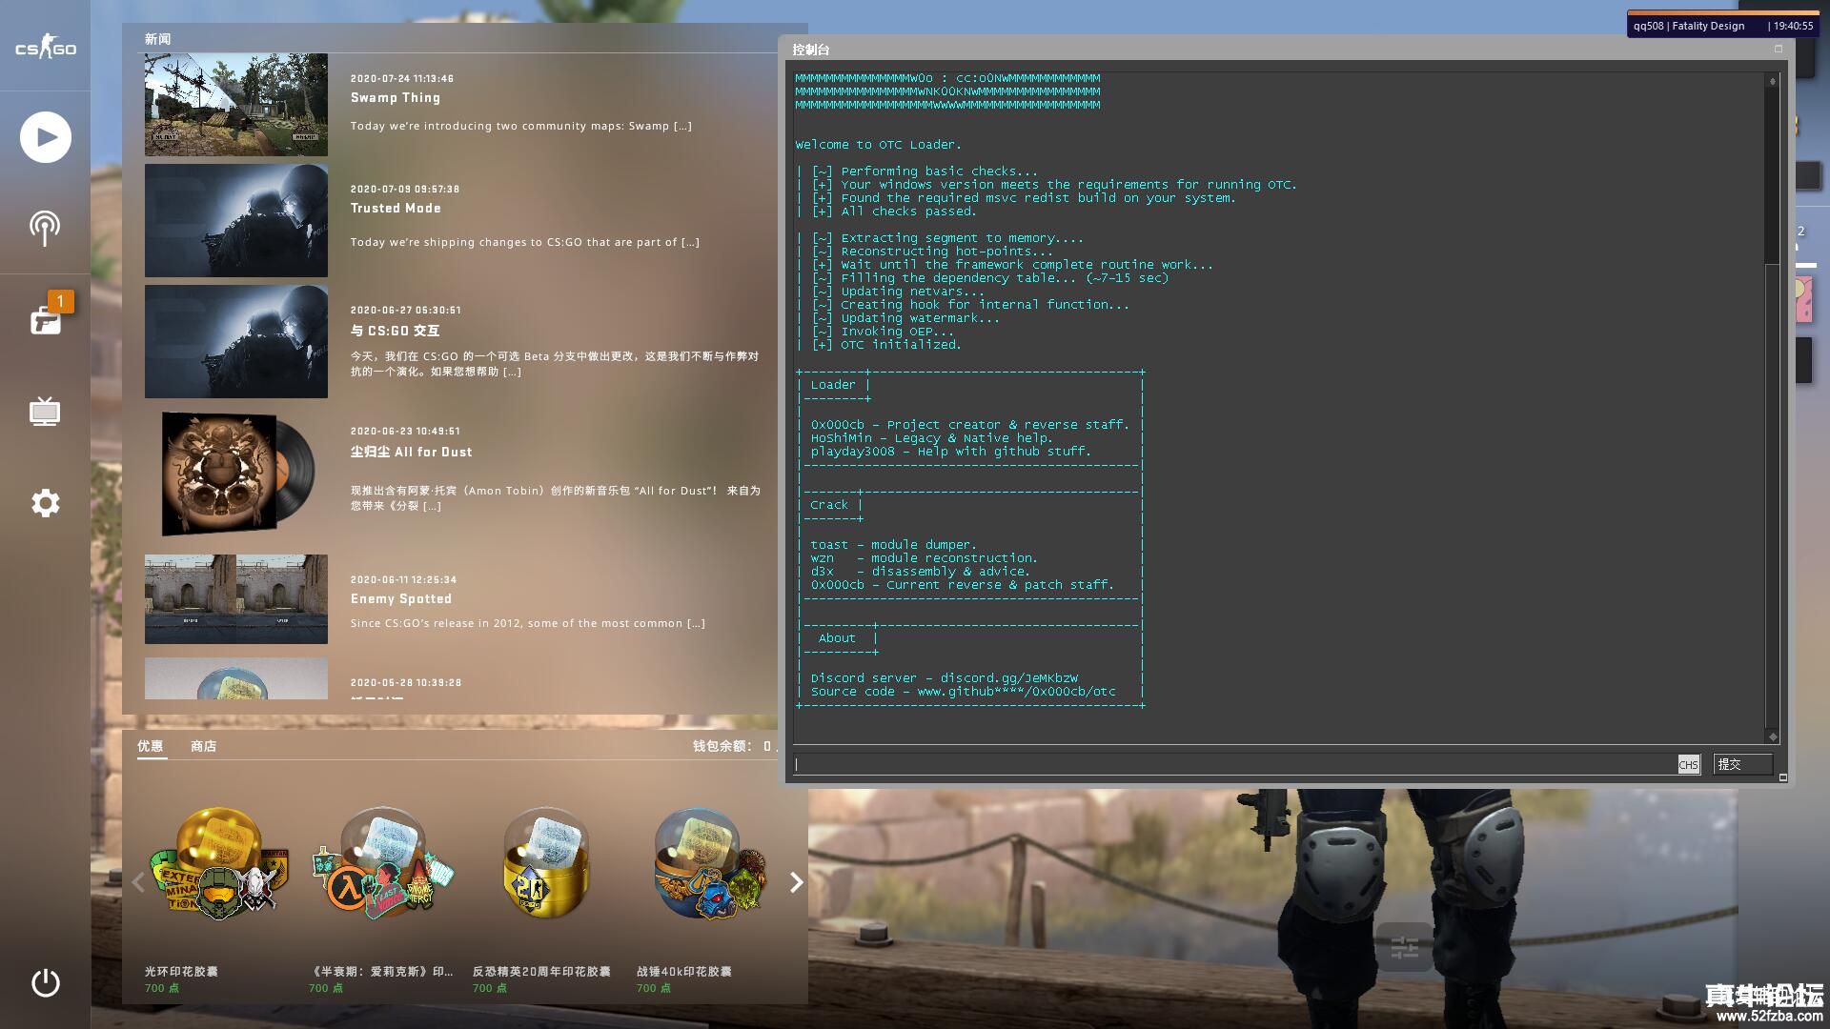
Task: Click '700 点' price under 光环印花胶囊
Action: point(161,988)
